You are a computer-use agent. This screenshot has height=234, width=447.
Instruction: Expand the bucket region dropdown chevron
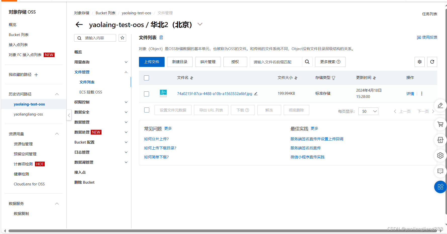pos(200,24)
